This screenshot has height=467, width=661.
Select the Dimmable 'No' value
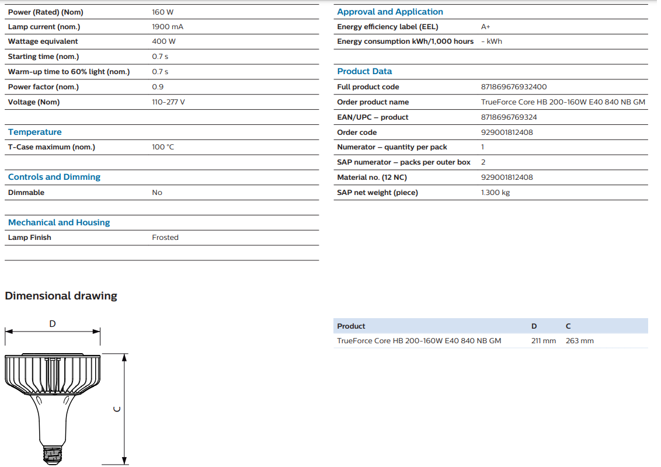(x=157, y=193)
